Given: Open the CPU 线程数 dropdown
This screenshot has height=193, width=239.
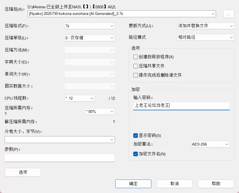Looking at the screenshot, I should tap(79, 98).
